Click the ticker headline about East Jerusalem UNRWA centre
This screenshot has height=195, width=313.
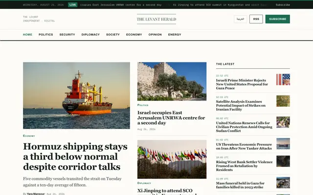(121, 5)
